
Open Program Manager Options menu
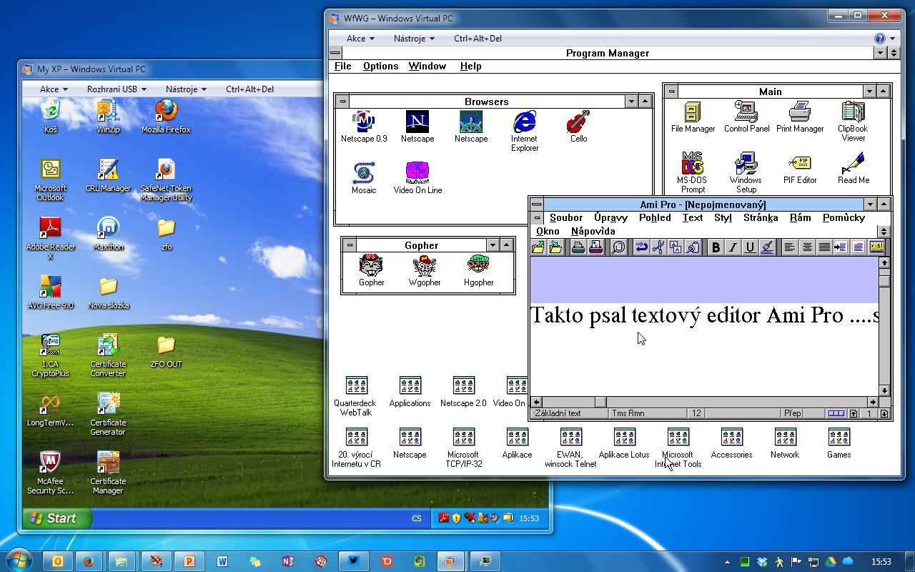pos(380,66)
